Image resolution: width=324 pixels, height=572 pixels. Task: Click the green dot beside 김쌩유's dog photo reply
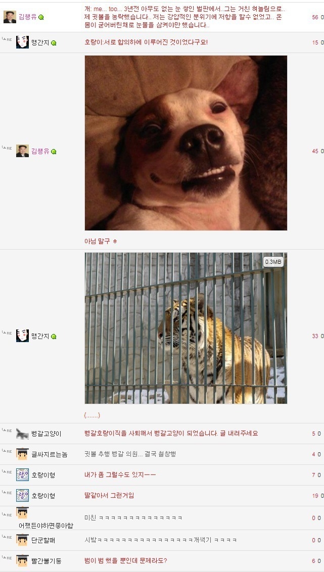pos(54,152)
